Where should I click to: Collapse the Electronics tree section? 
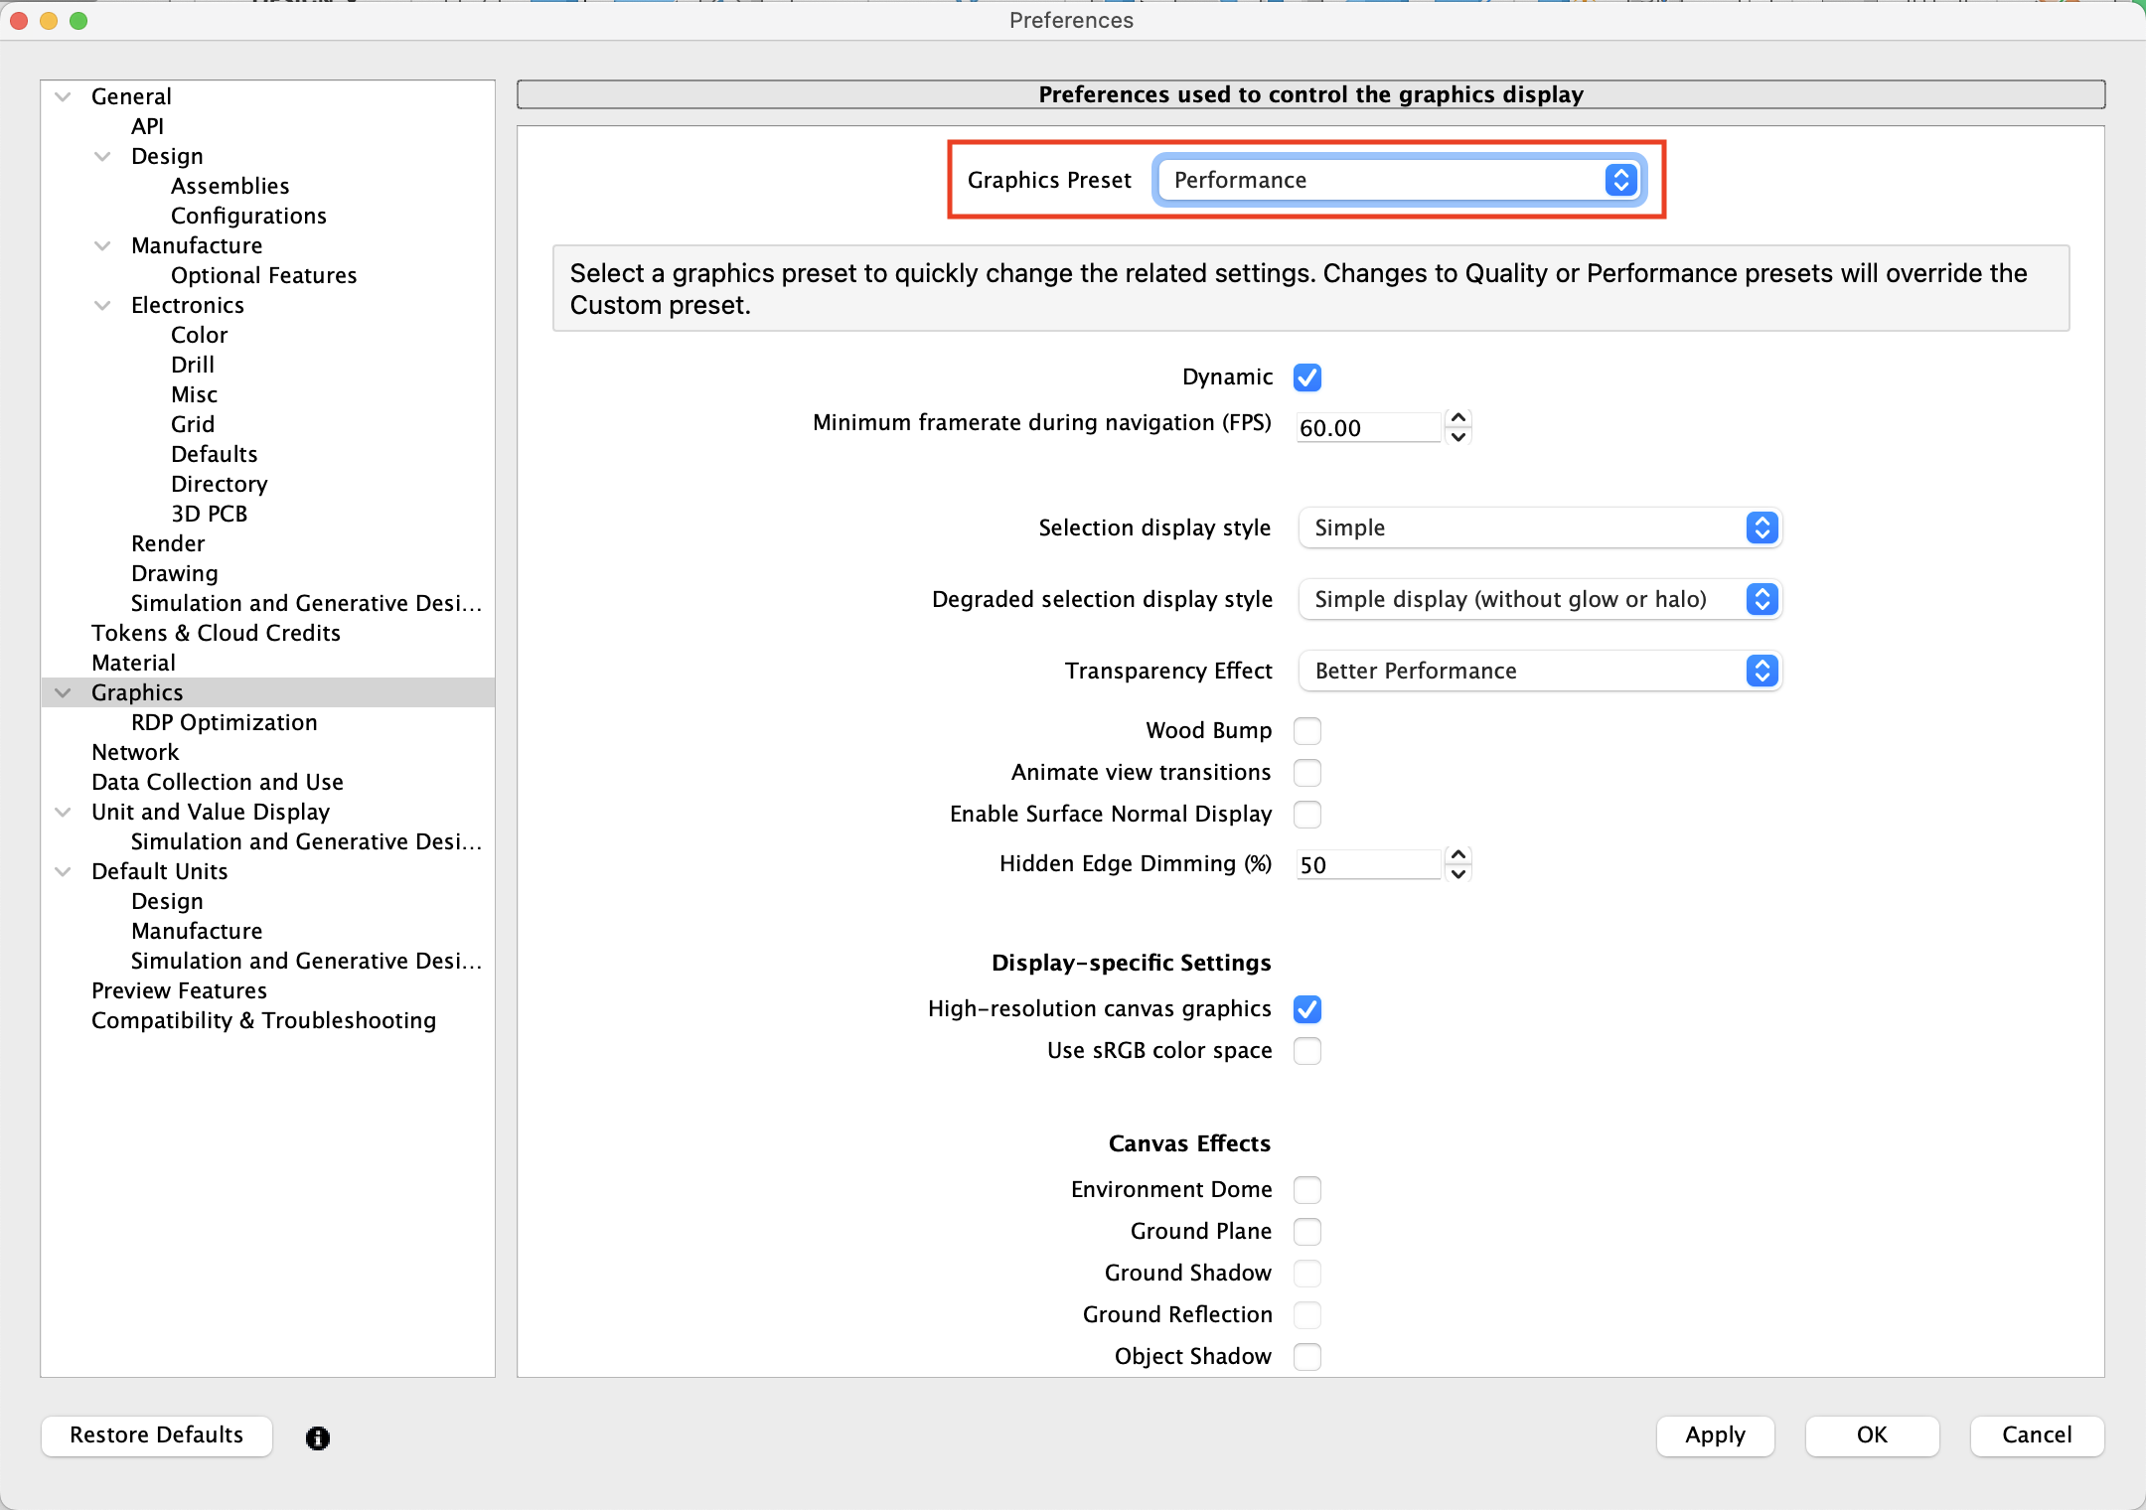[x=102, y=306]
